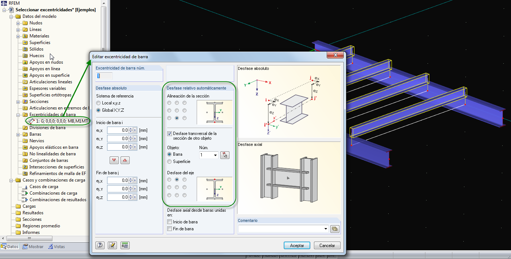Select the Local x,y,z reference system
The height and width of the screenshot is (259, 511).
coord(98,103)
